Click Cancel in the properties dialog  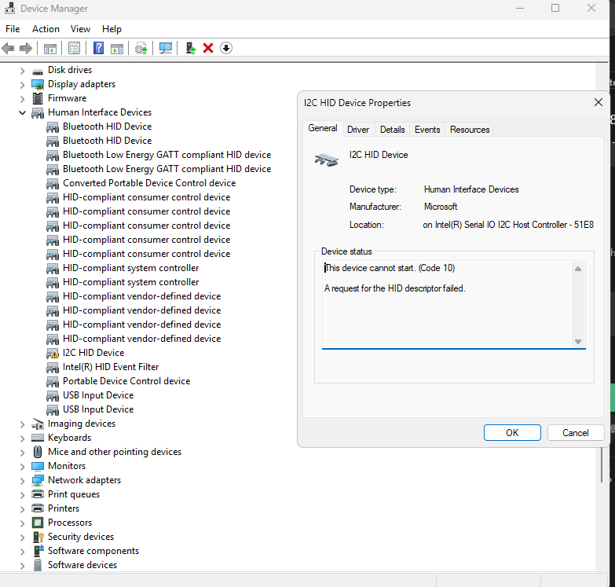click(x=576, y=432)
